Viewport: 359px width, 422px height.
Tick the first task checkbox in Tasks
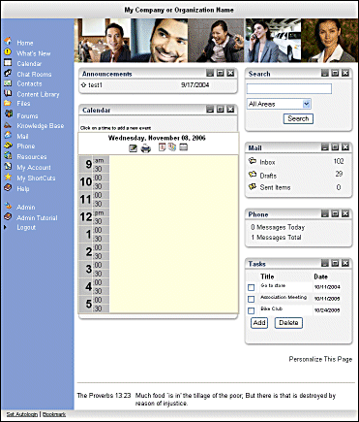252,287
